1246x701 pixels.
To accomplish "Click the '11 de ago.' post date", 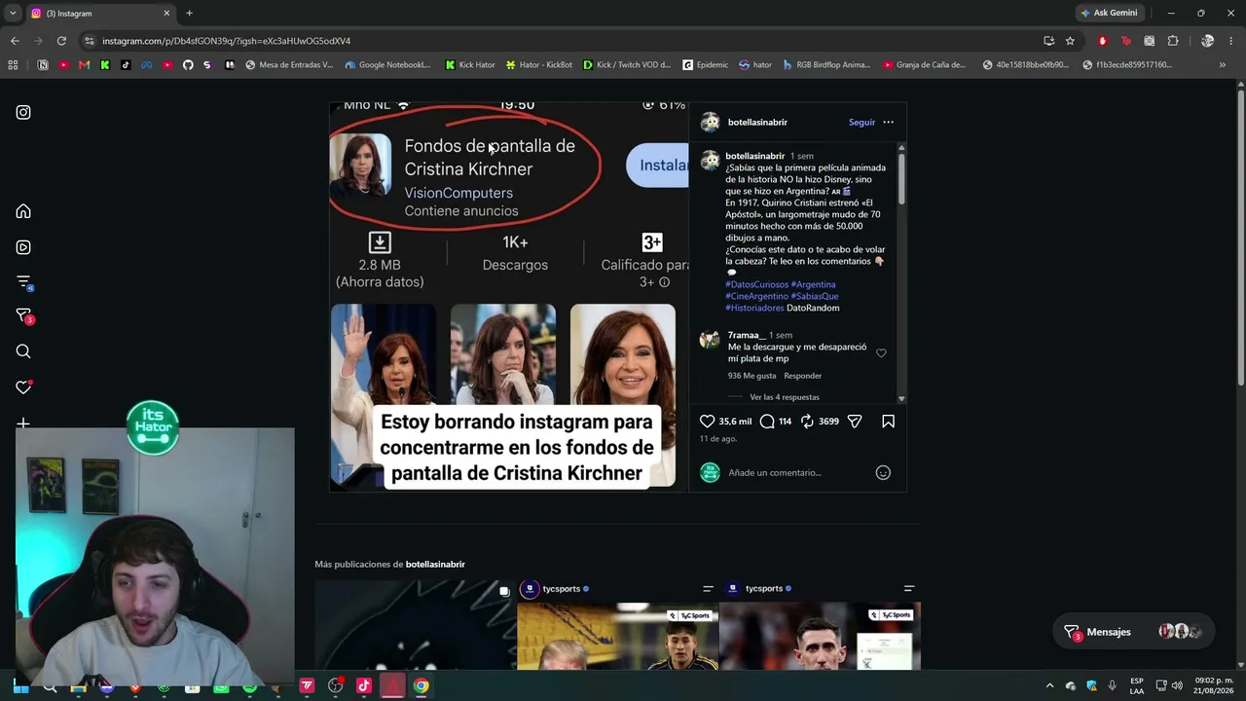I will (718, 439).
